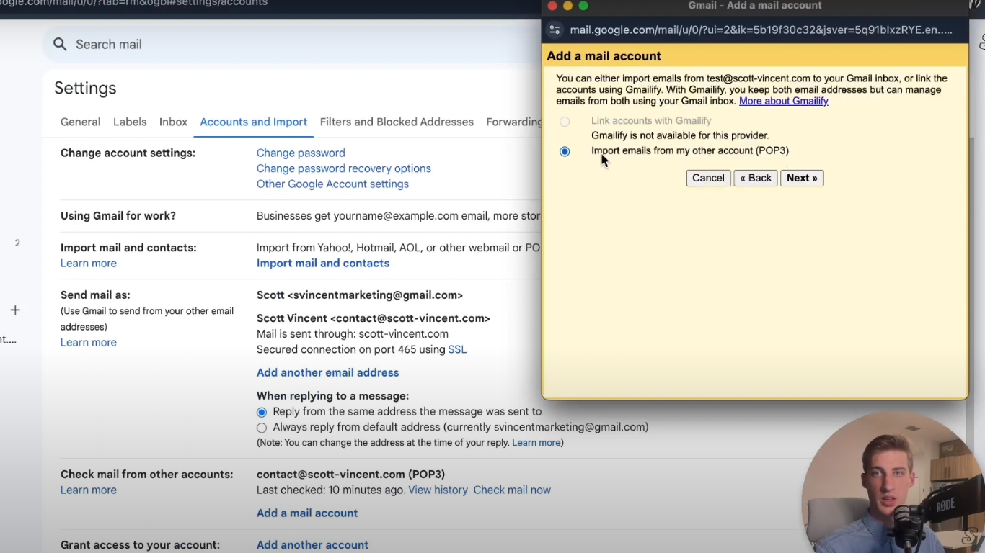Click the search magnifier icon in Gmail
The height and width of the screenshot is (553, 985).
tap(61, 45)
